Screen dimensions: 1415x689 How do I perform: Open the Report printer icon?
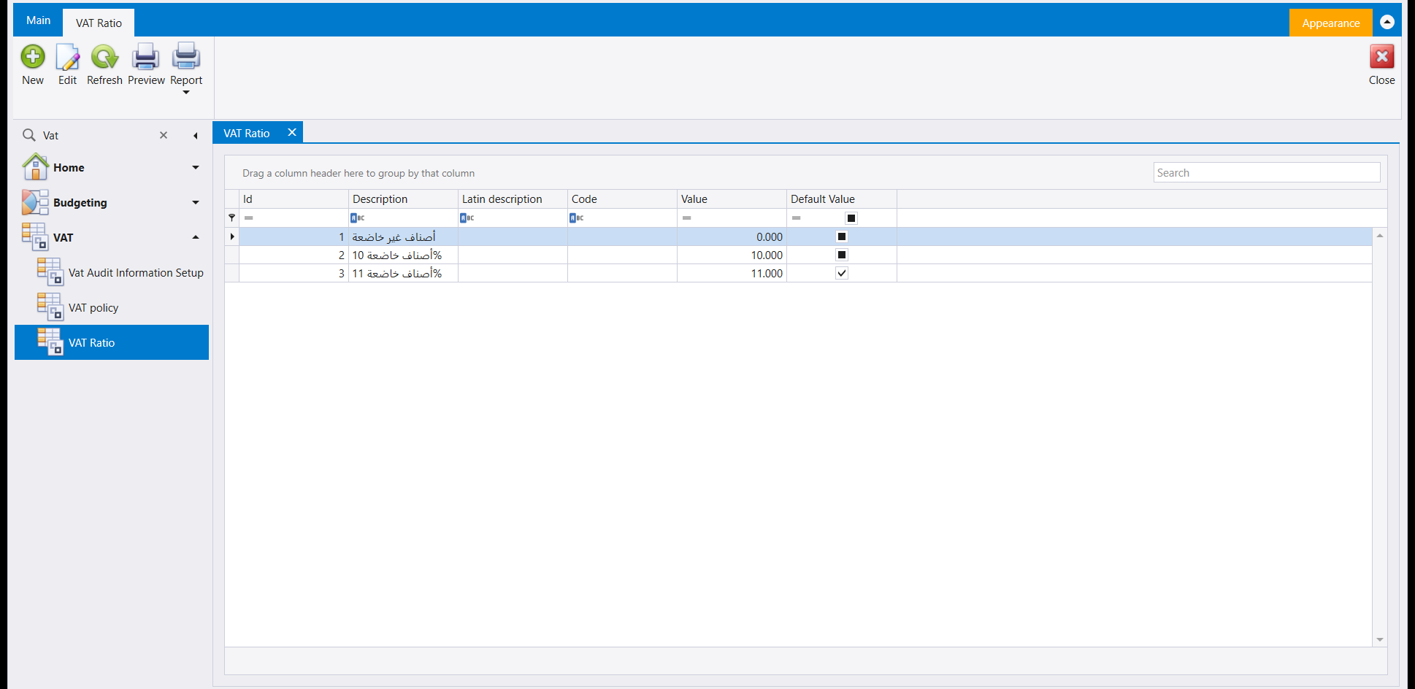pos(186,57)
